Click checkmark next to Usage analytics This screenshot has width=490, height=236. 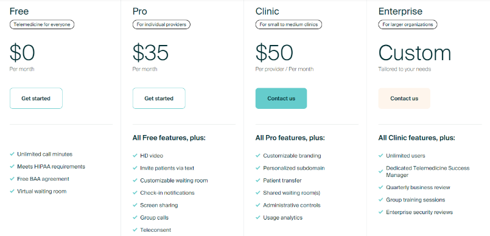(258, 218)
